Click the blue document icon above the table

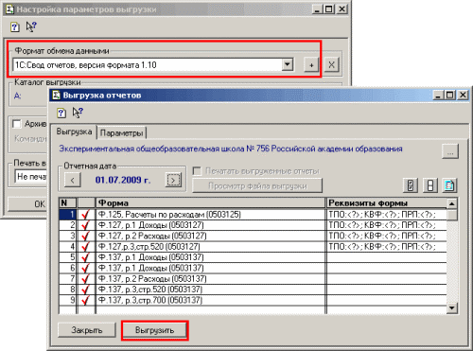click(x=449, y=185)
